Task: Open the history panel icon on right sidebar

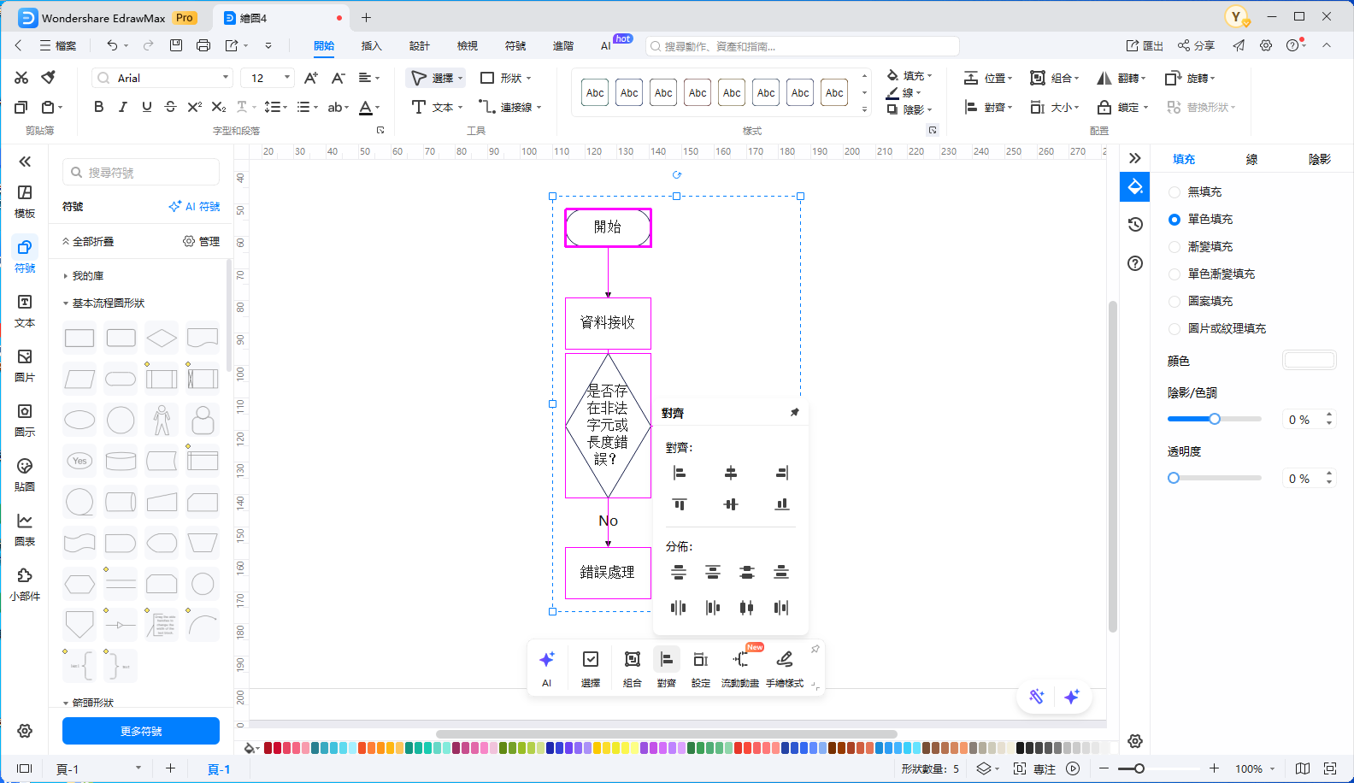Action: pos(1135,224)
